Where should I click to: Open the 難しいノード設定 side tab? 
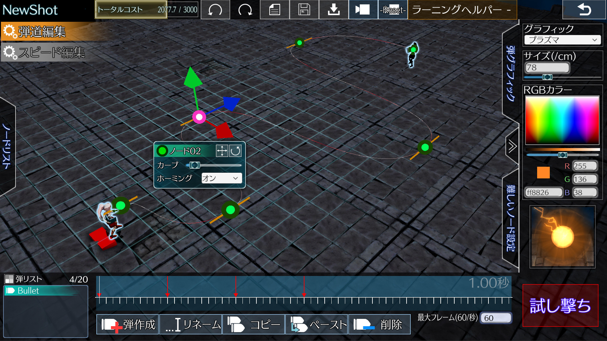point(510,218)
